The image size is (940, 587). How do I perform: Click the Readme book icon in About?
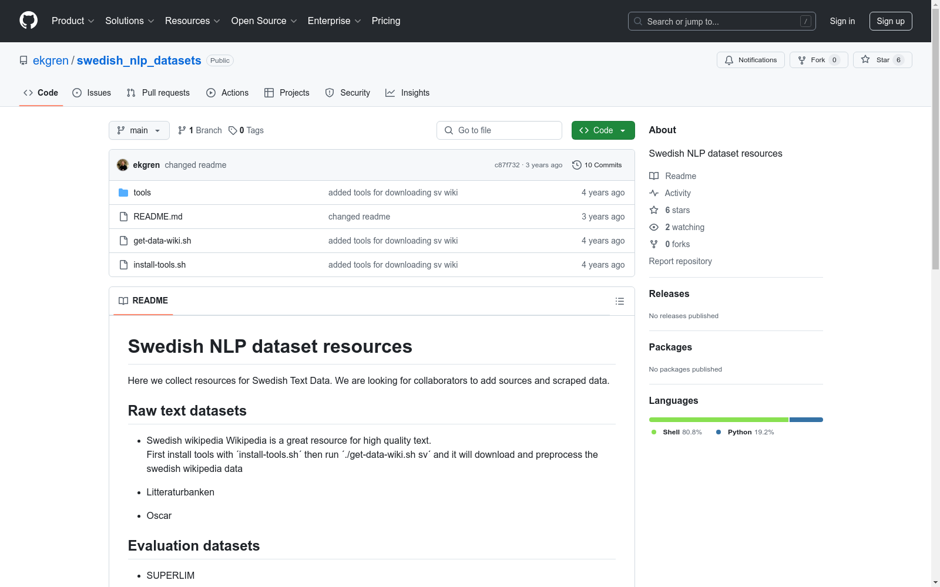(654, 176)
